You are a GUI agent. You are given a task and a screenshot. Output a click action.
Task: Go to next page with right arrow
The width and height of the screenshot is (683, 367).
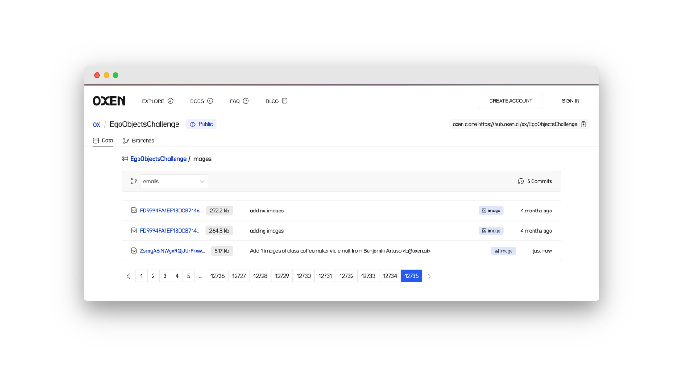(x=429, y=276)
